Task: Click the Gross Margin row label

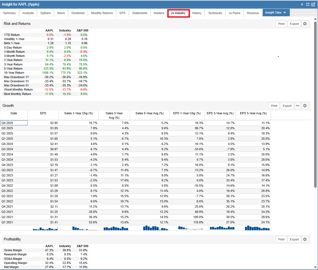Action: click(x=13, y=250)
